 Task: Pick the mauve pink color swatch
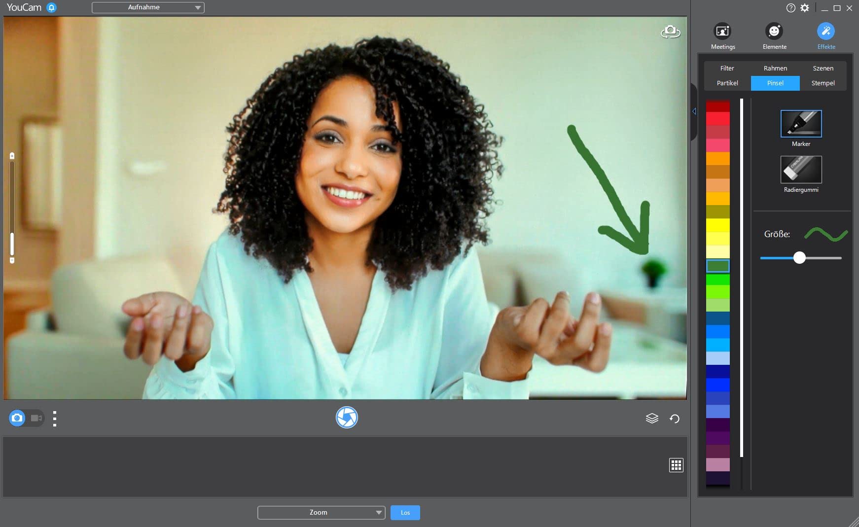pyautogui.click(x=717, y=464)
